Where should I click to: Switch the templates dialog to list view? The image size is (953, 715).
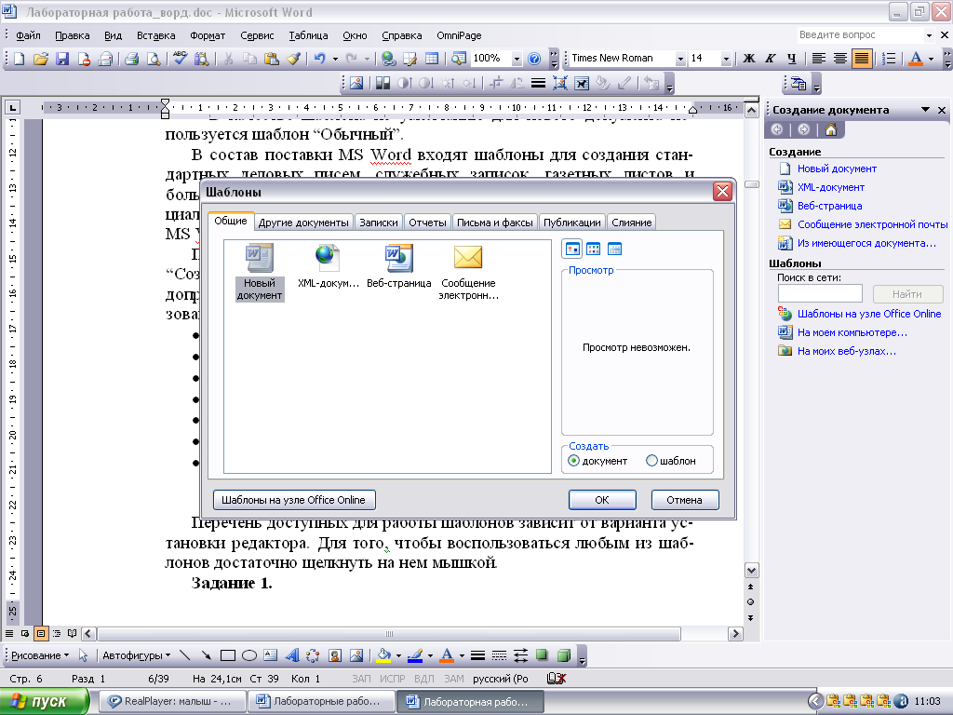coord(593,249)
